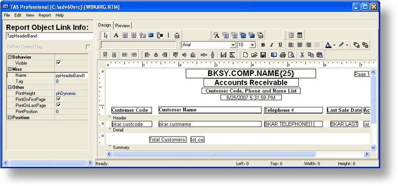
Task: Cut selection with scissors icon
Action: [x=302, y=54]
